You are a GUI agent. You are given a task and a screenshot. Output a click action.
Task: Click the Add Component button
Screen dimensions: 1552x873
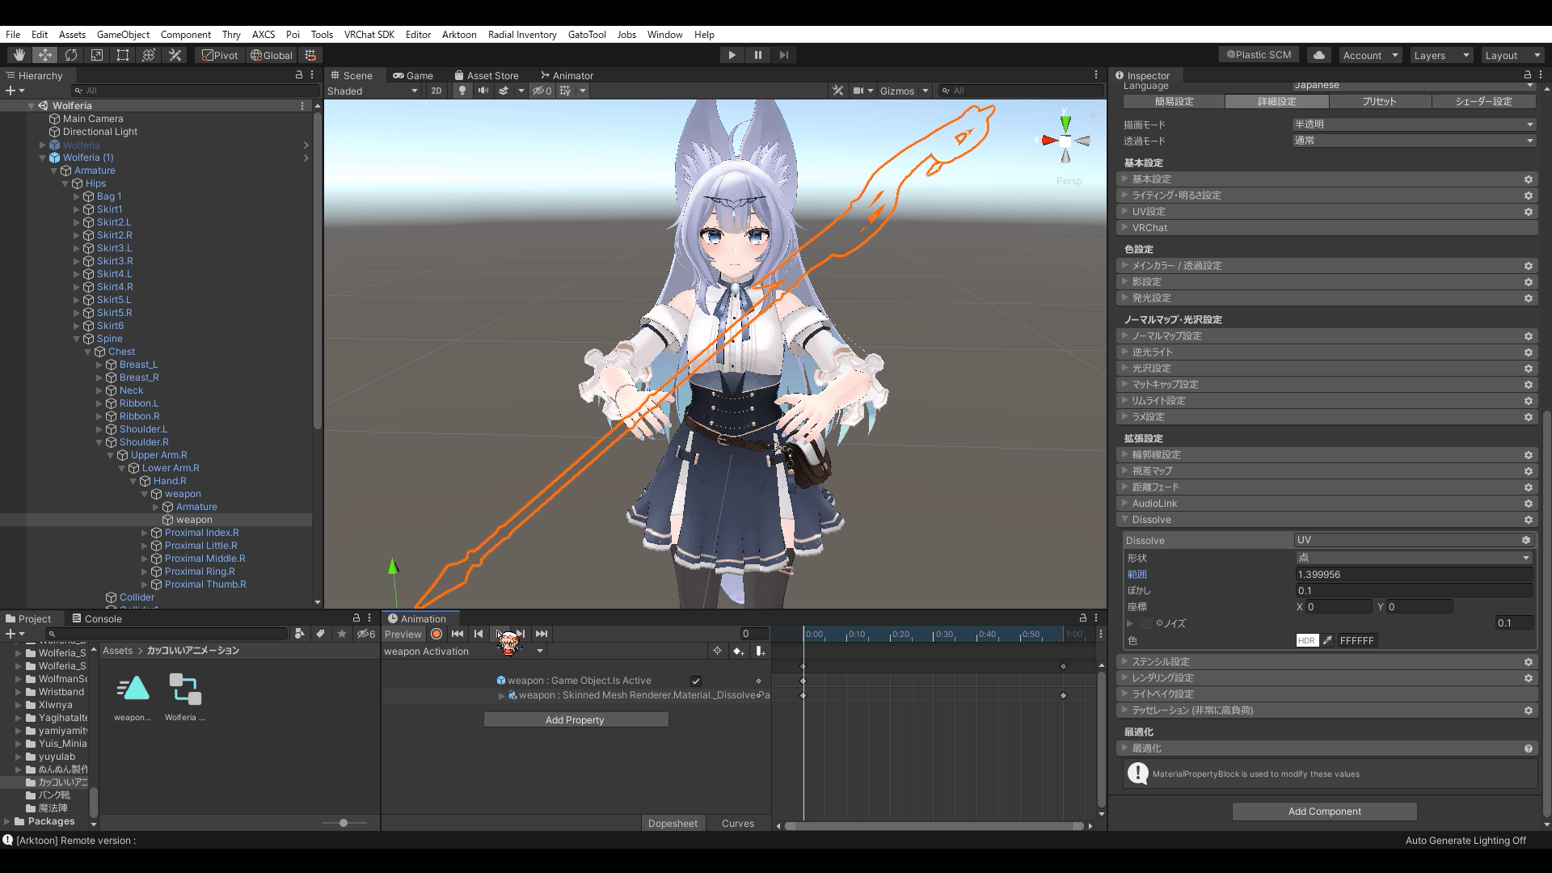(x=1324, y=811)
